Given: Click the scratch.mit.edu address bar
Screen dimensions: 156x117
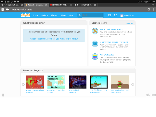Looking at the screenshot, I should tap(22, 9).
